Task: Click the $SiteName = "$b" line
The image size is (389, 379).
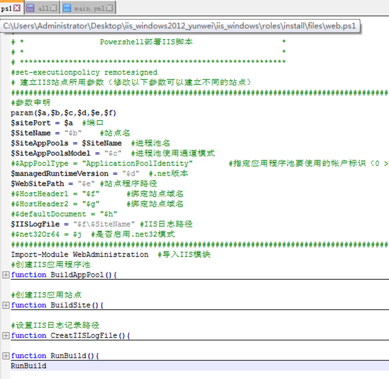Action: click(71, 133)
